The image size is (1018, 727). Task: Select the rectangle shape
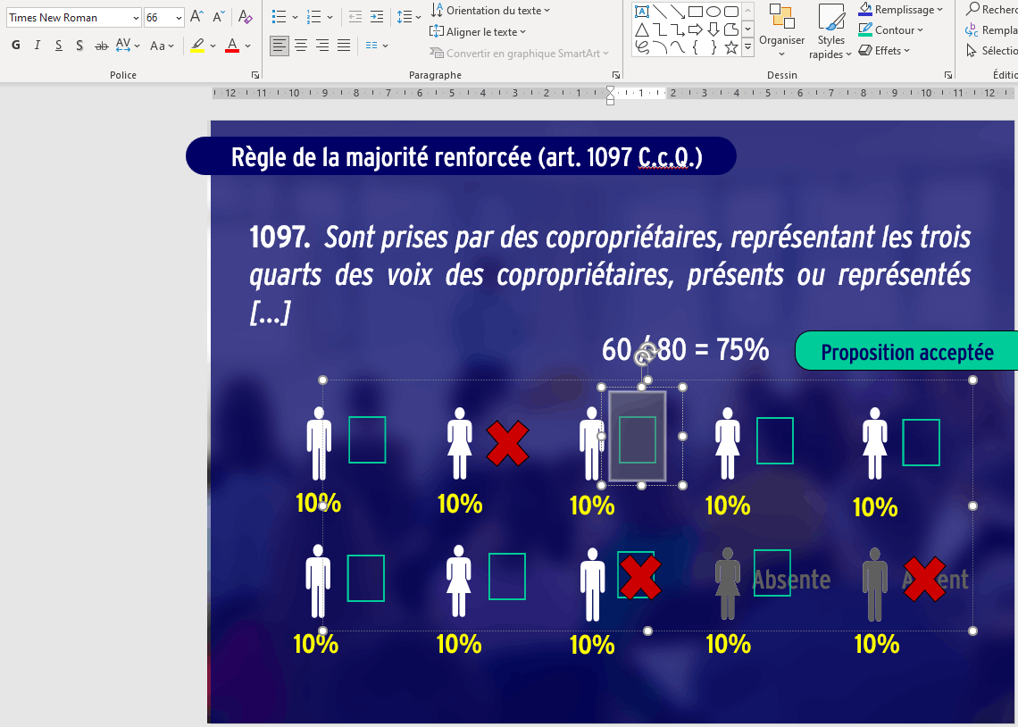(x=696, y=12)
